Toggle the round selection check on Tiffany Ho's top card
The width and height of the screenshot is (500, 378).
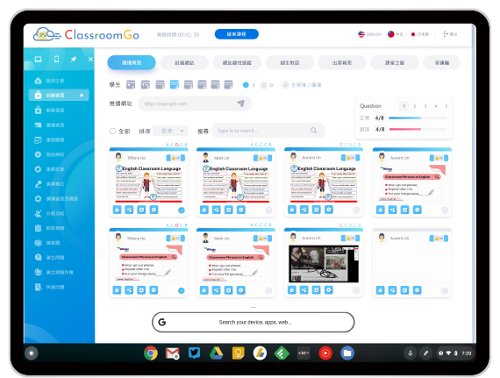click(x=181, y=210)
